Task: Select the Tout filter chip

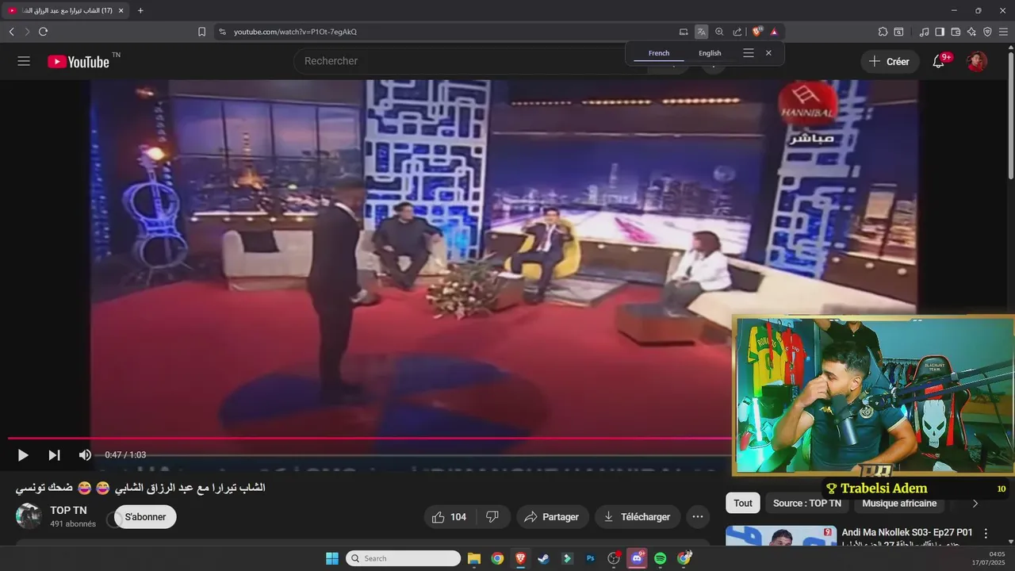Action: 743,504
